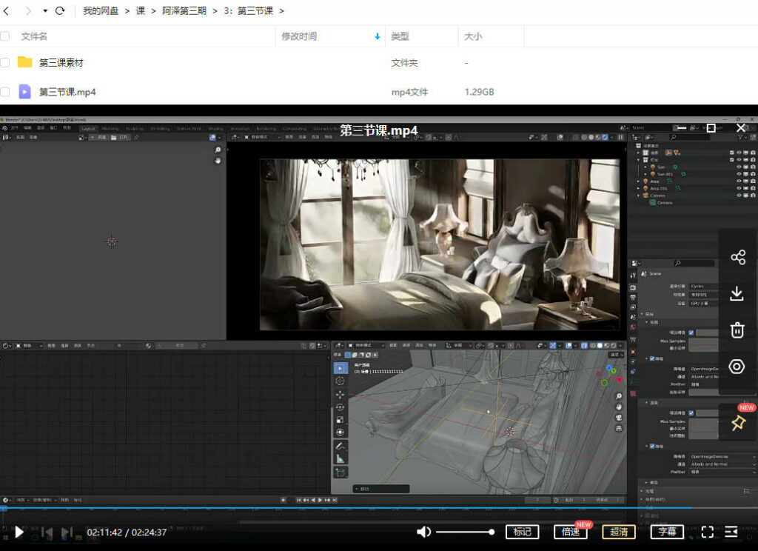This screenshot has width=758, height=551.
Task: Check the box for 第三课素材 folder
Action: pyautogui.click(x=5, y=63)
